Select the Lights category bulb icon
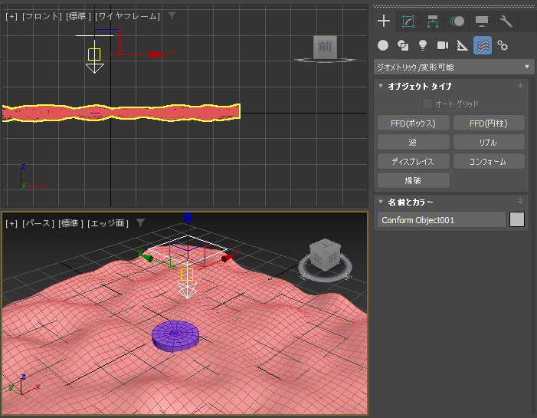 pyautogui.click(x=423, y=45)
